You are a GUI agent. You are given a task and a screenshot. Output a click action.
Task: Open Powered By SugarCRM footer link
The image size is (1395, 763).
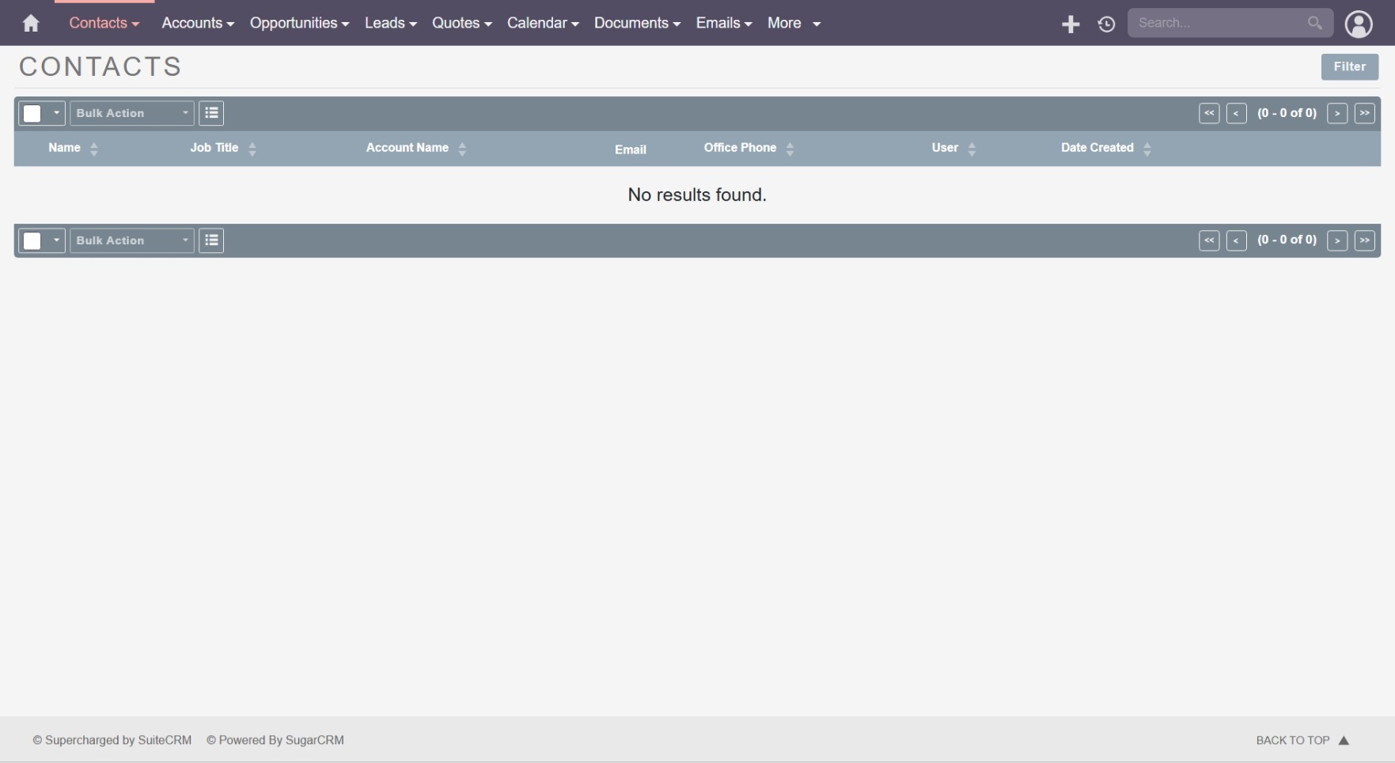coord(275,741)
